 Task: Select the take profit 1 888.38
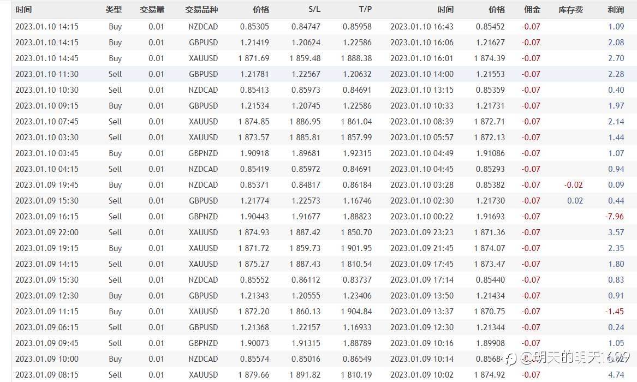pyautogui.click(x=356, y=58)
